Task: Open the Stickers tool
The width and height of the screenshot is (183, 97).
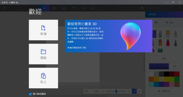Action: click(x=64, y=8)
